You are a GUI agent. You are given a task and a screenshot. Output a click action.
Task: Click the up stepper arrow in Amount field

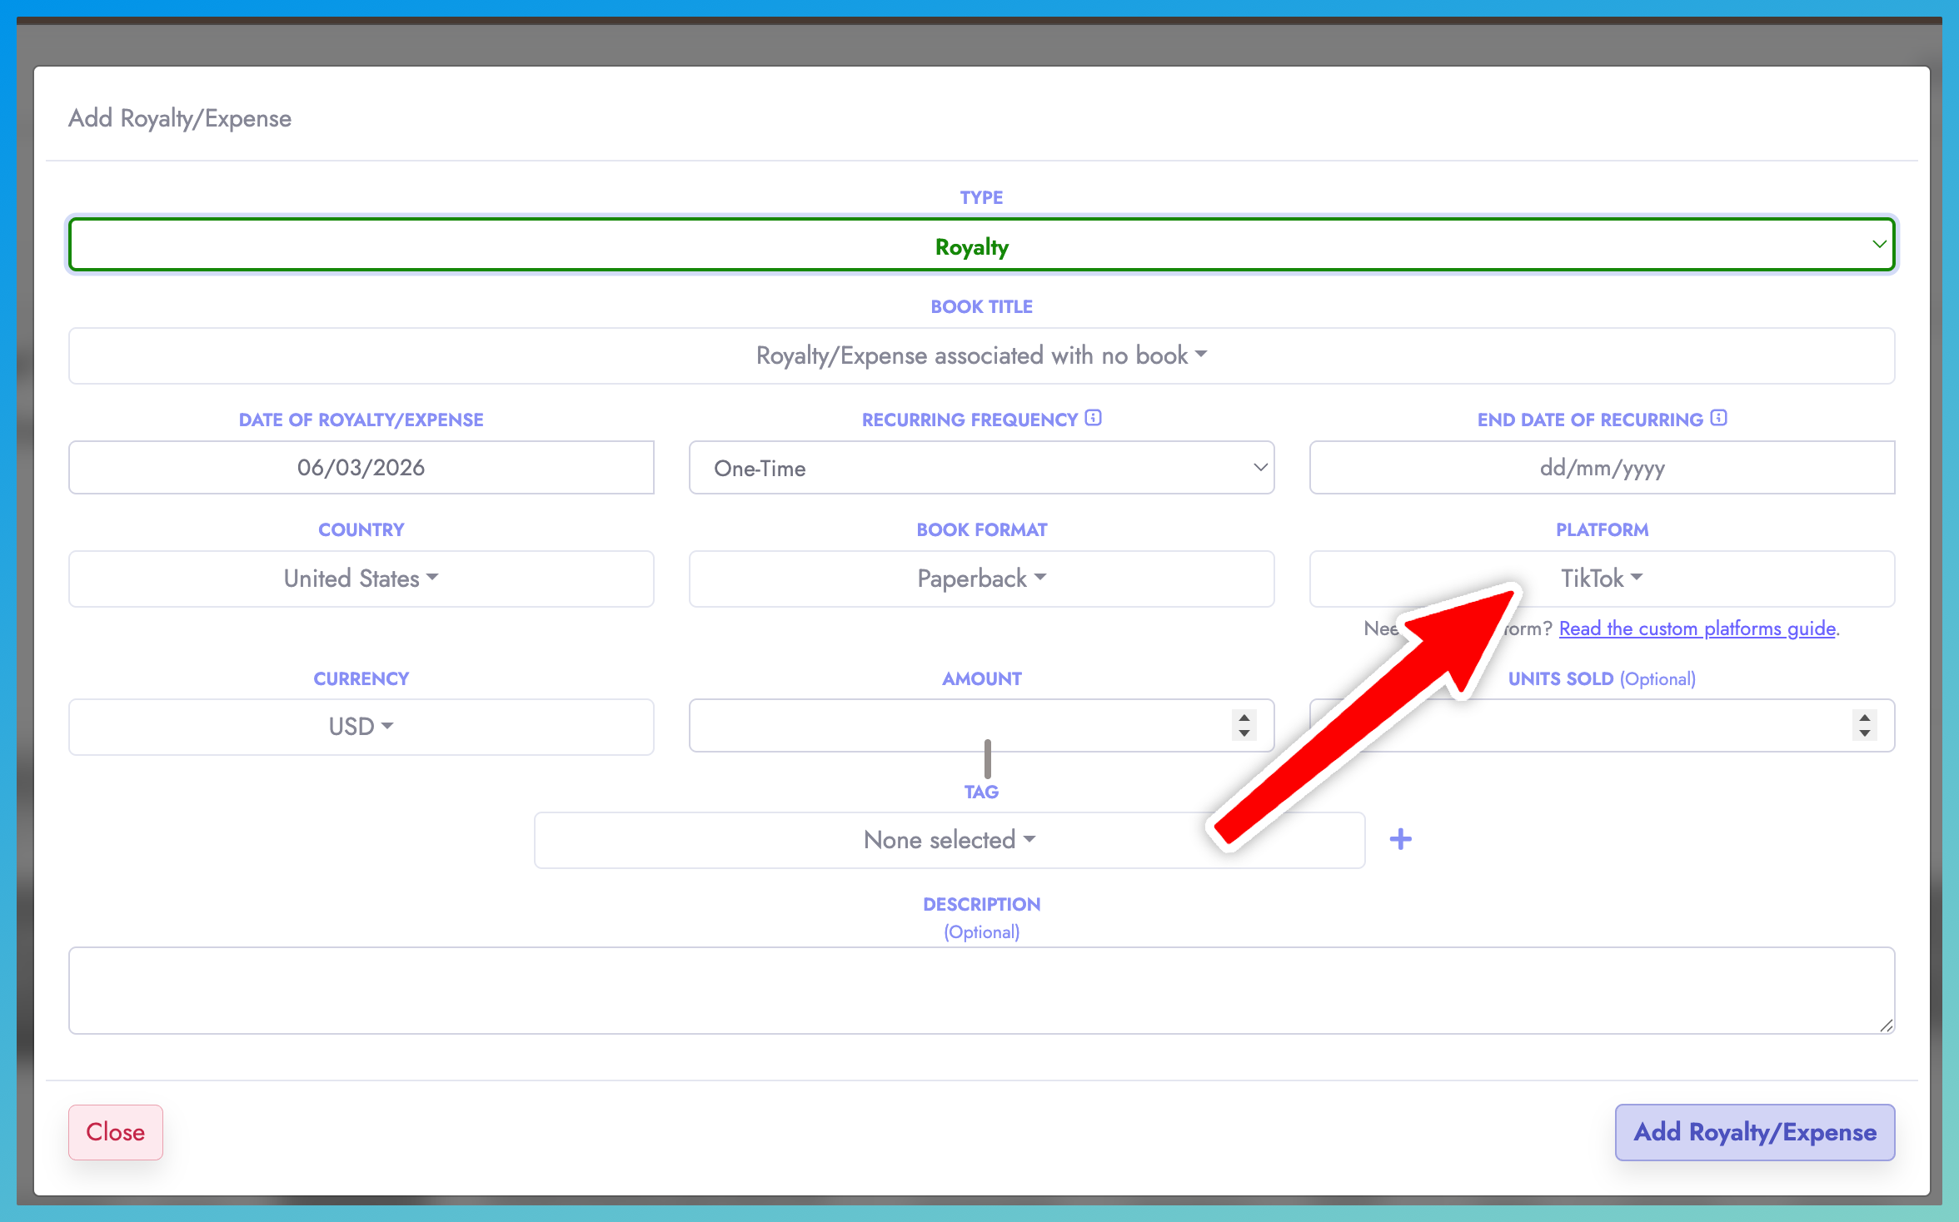click(1244, 717)
